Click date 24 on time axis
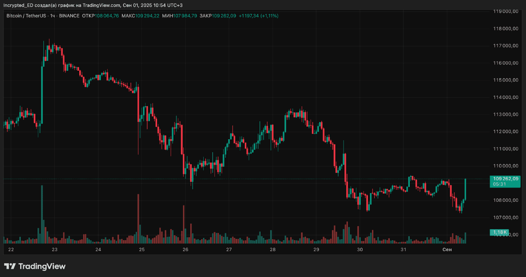Viewport: 526px width, 277px height. point(98,249)
